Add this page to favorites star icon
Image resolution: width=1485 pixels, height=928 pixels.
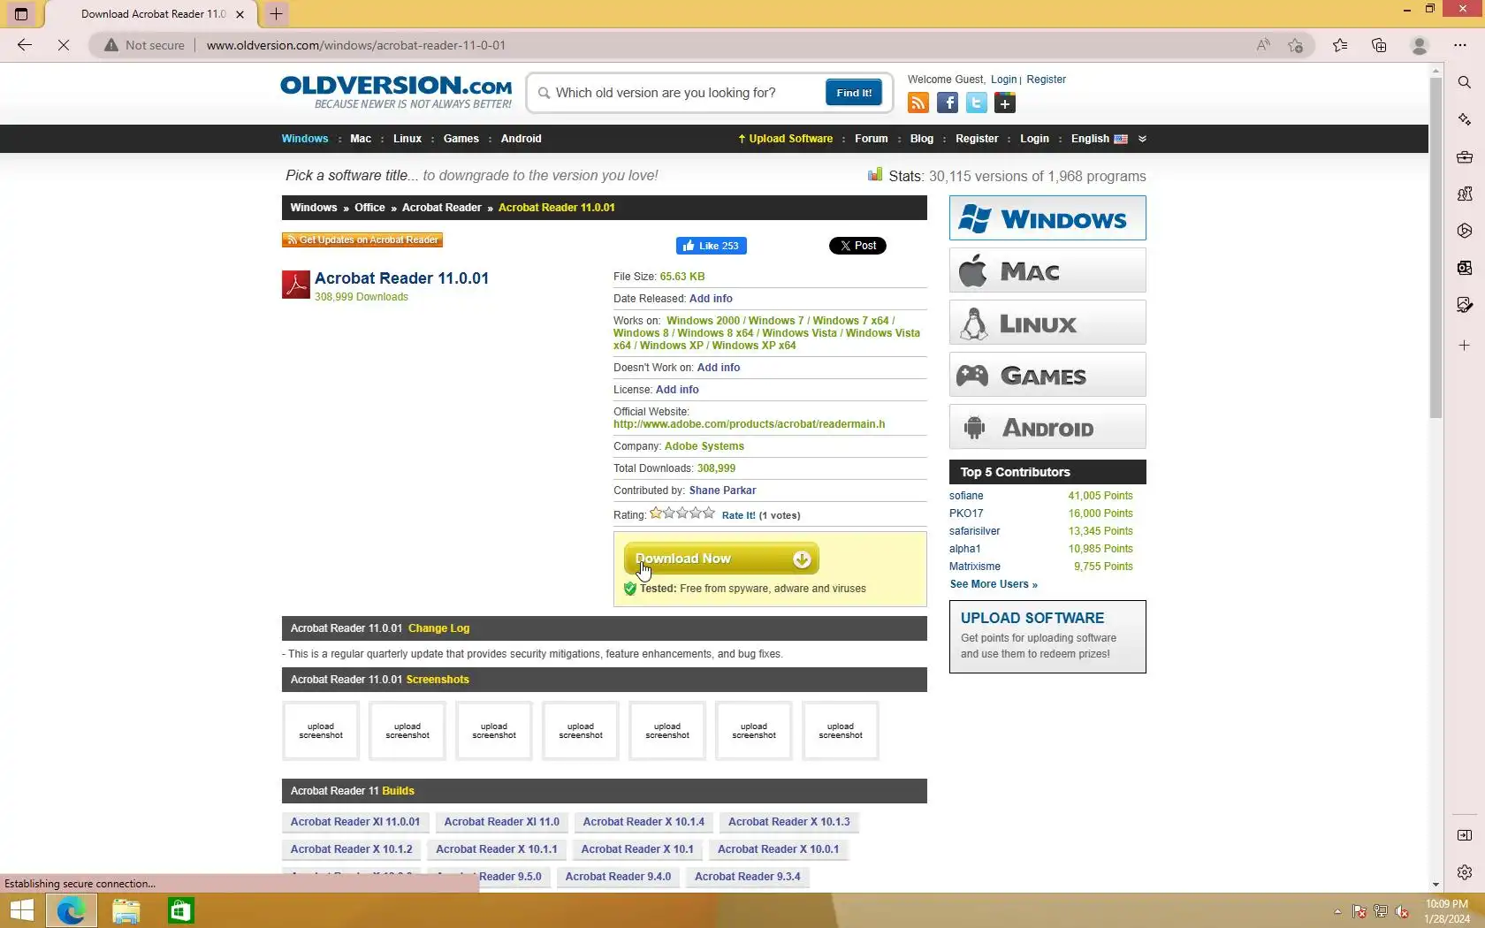1296,45
